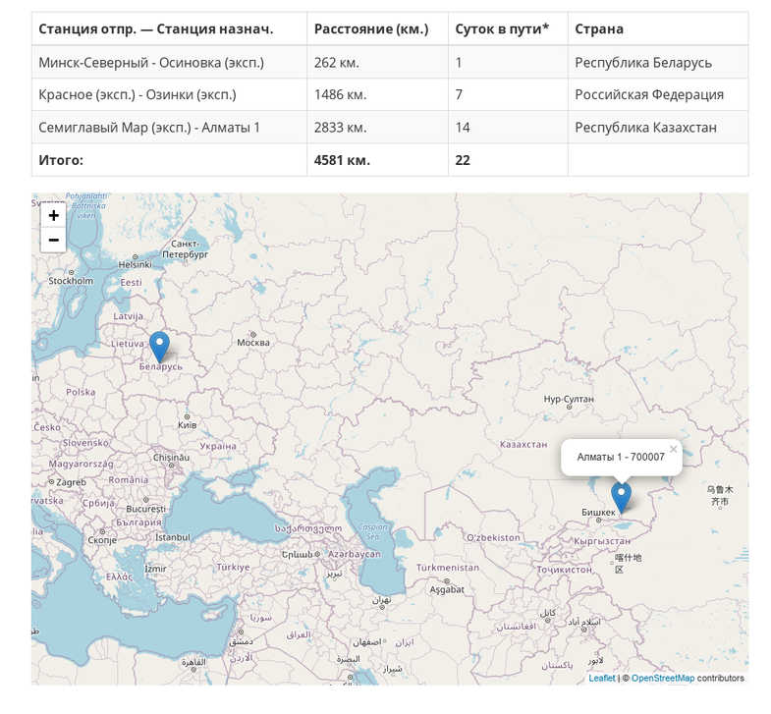Open the Leaflet attribution link
Screen dimensions: 771x714
(x=602, y=678)
